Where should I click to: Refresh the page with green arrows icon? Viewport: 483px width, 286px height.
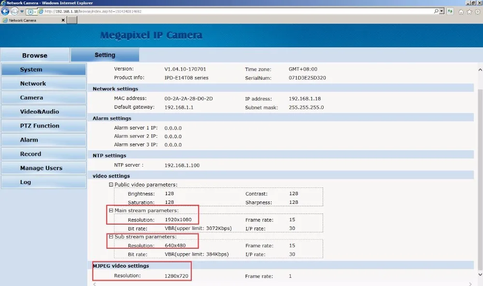[x=450, y=12]
